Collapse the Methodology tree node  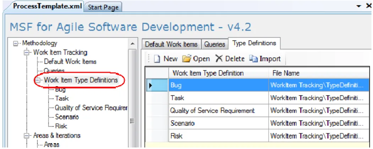(x=16, y=44)
